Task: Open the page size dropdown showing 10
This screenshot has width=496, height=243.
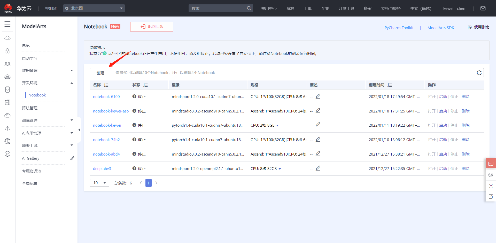Action: [99, 183]
